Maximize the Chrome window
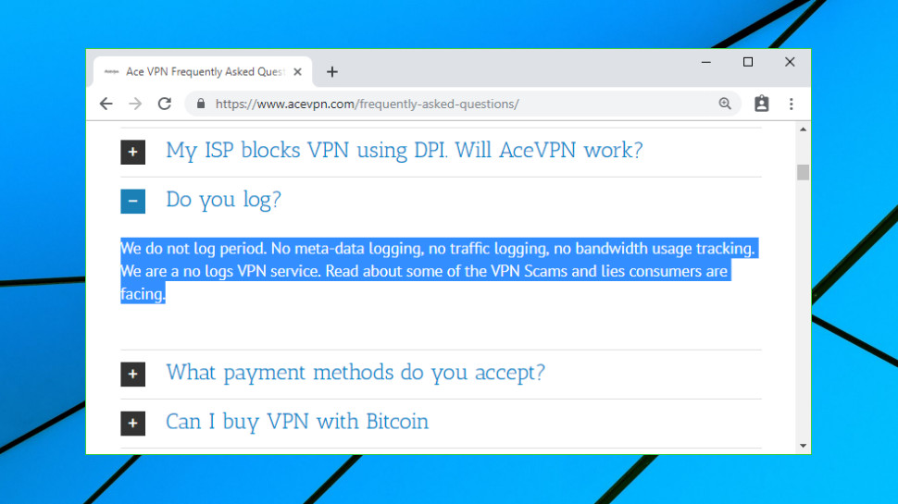The image size is (898, 504). [x=748, y=62]
